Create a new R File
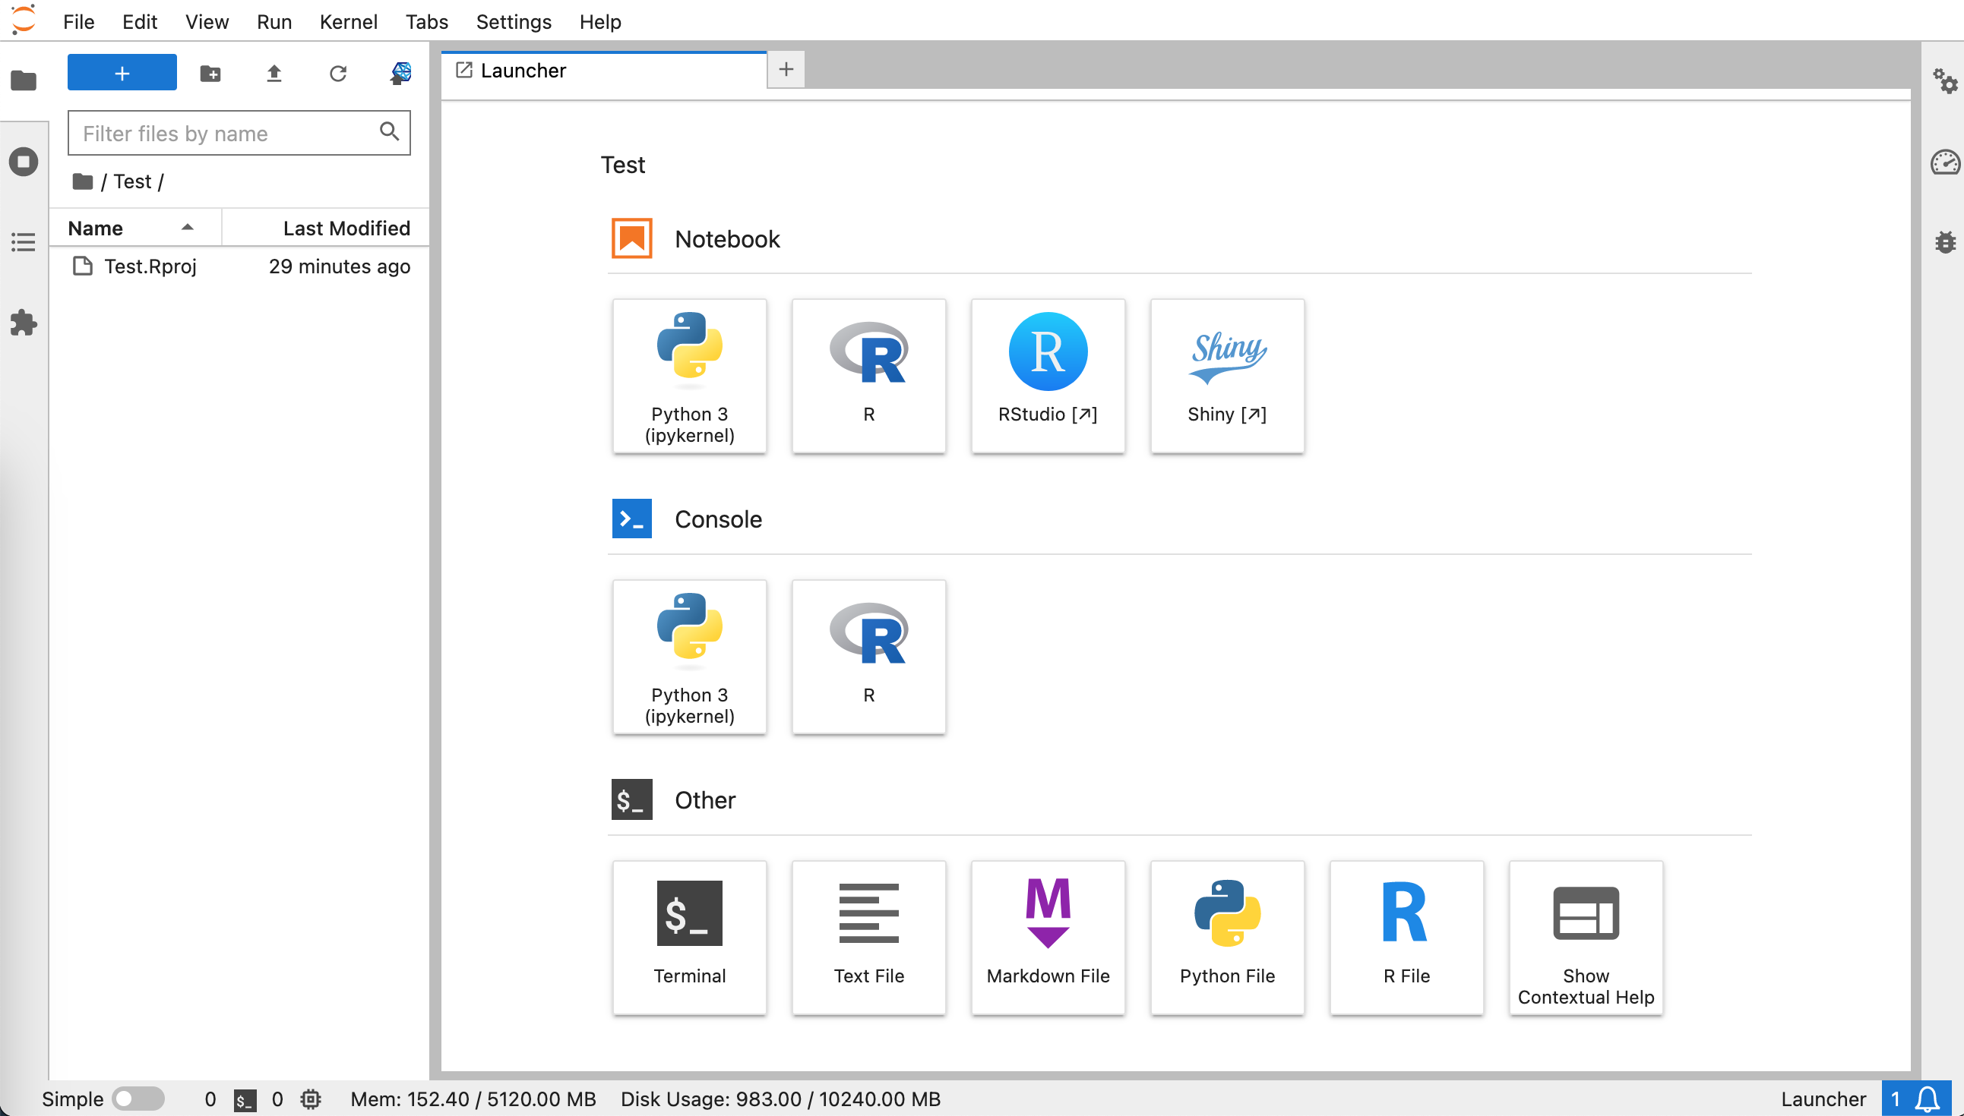The height and width of the screenshot is (1116, 1964). [x=1407, y=938]
